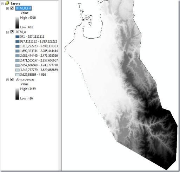Click the Layers root label
Viewport: 180px width, 172px height.
15,4
